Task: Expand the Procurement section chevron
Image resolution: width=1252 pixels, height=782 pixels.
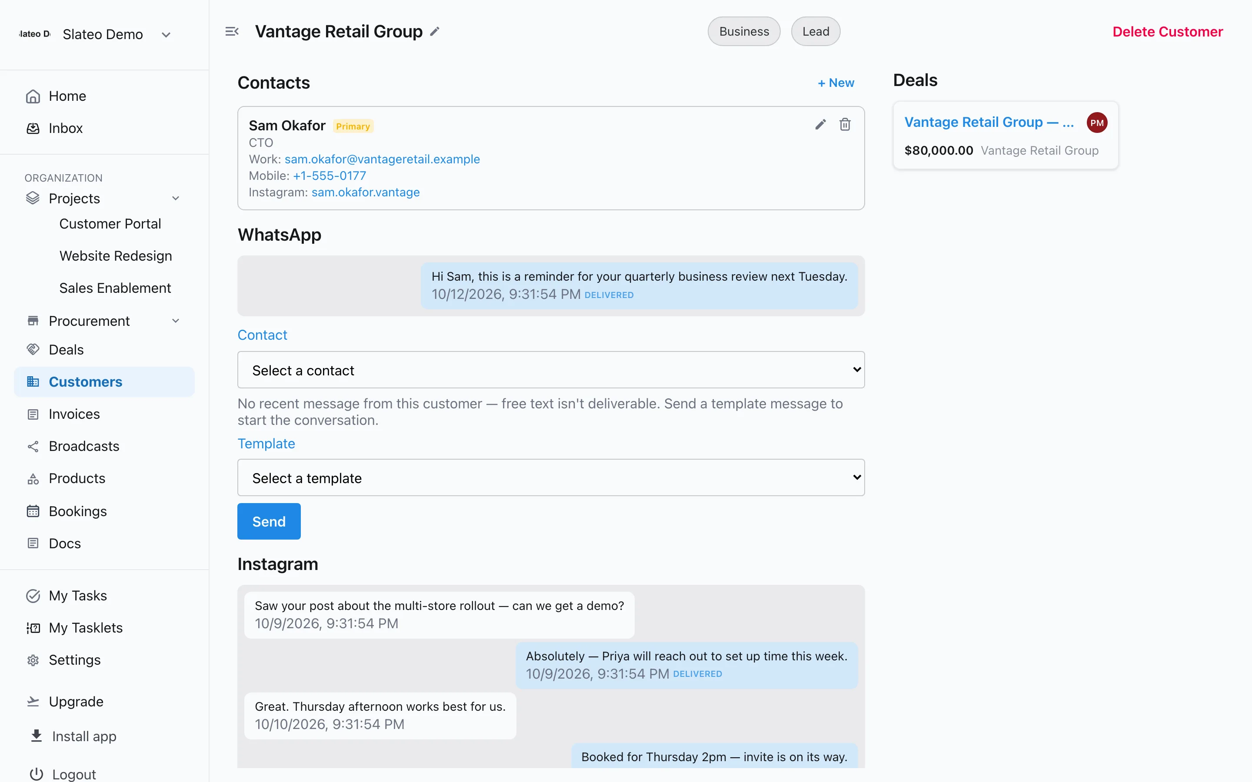Action: pyautogui.click(x=176, y=321)
